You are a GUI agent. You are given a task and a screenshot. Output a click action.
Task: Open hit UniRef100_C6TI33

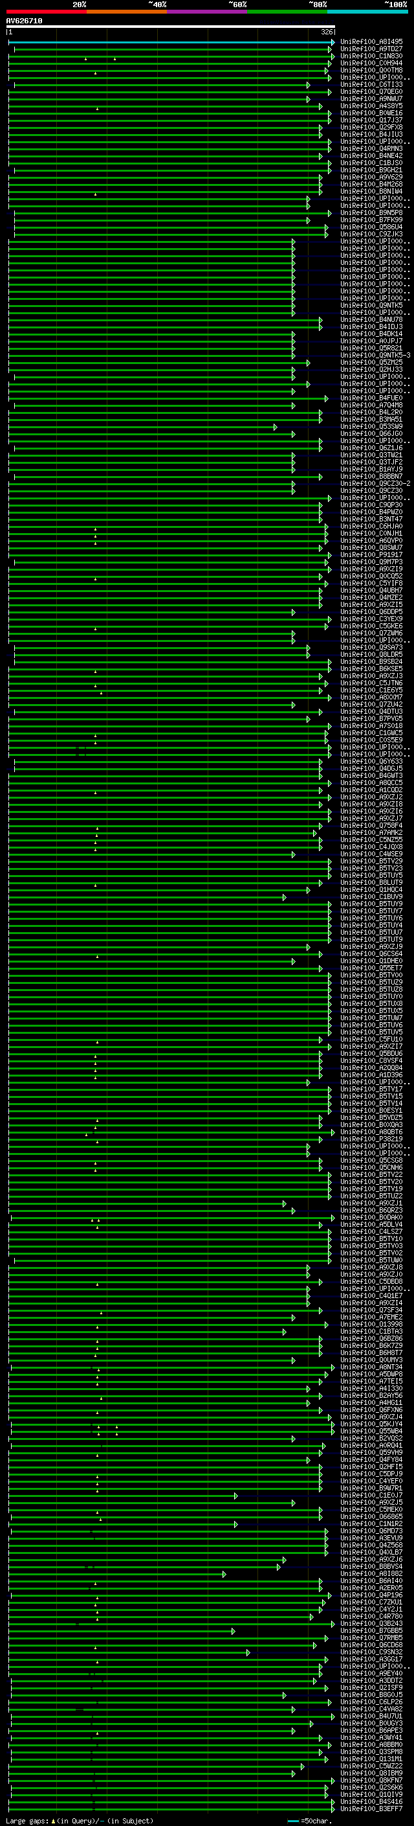click(x=371, y=84)
